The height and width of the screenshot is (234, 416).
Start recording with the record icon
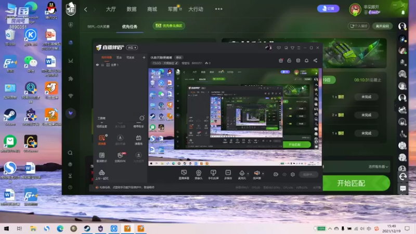(276, 174)
